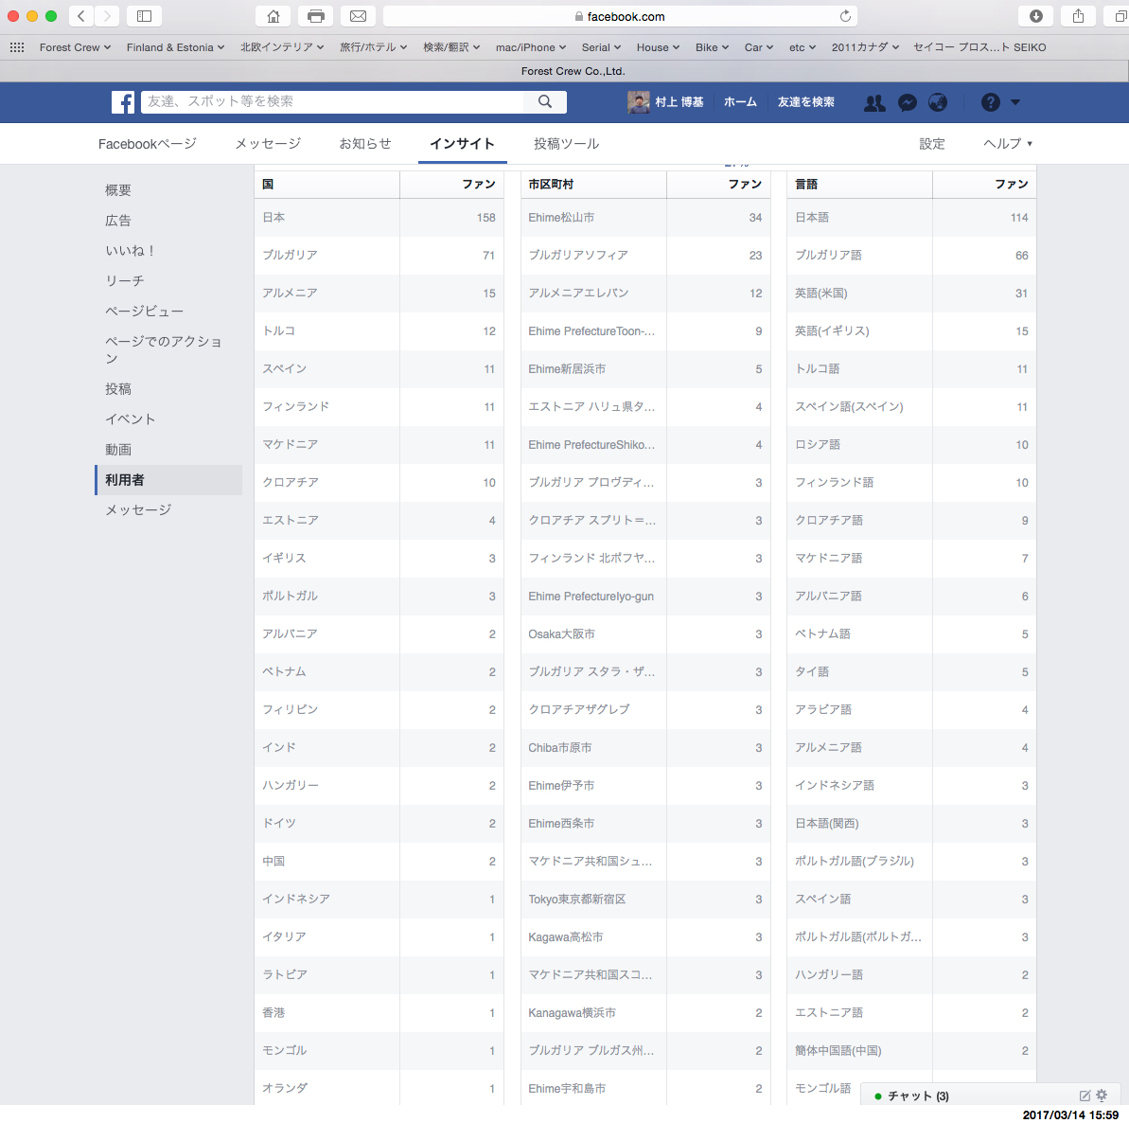Open the Safari share icon

pyautogui.click(x=1078, y=16)
